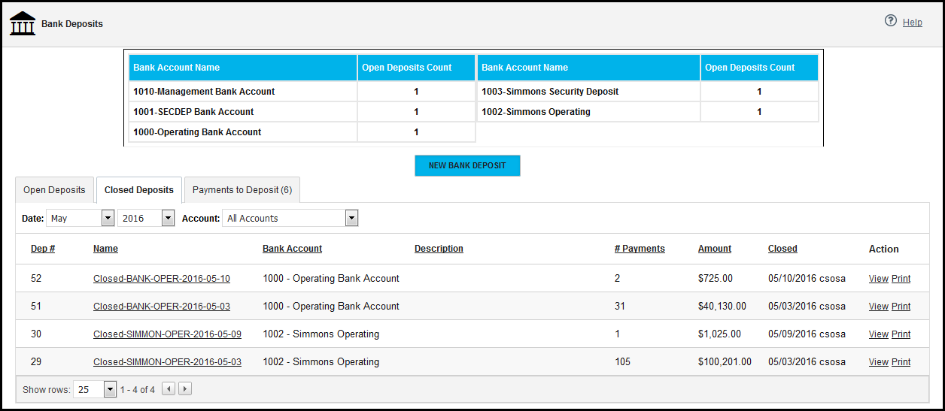Click the 05/09/2016 csosa closed cell
Image resolution: width=945 pixels, height=411 pixels.
(807, 334)
